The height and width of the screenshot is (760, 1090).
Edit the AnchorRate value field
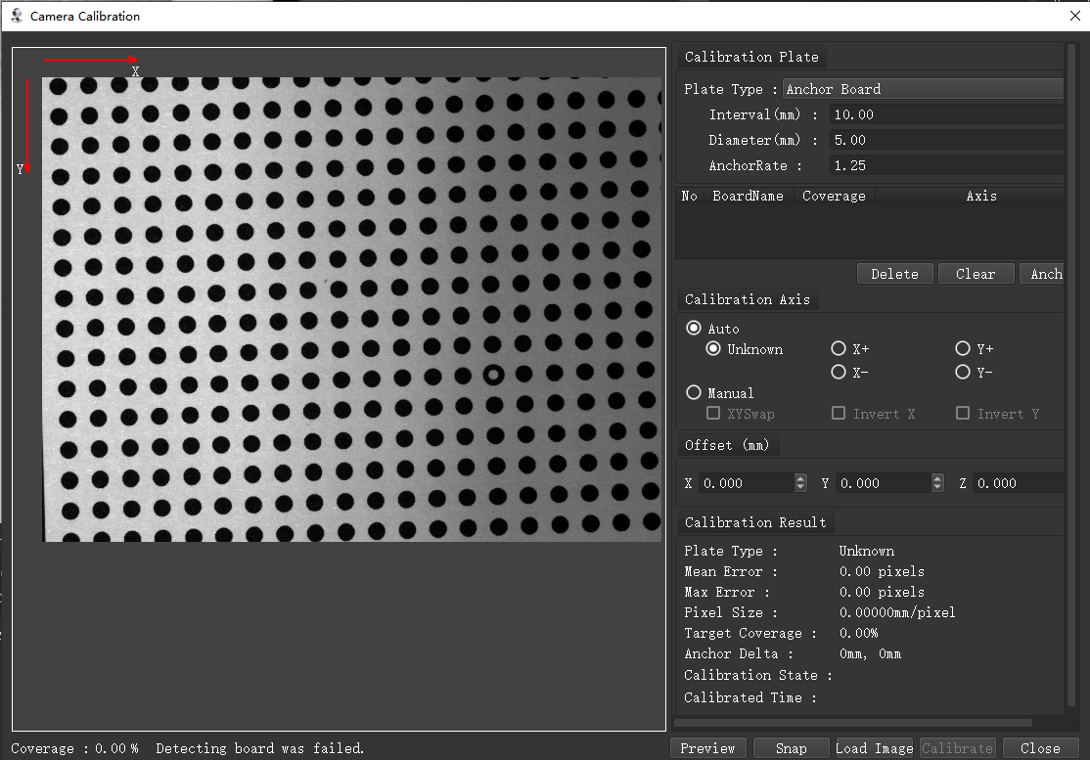pyautogui.click(x=944, y=165)
